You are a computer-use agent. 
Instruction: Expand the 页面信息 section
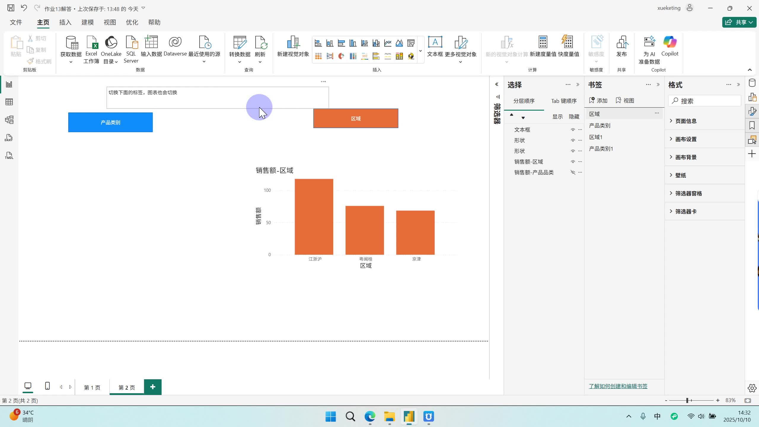click(x=685, y=121)
